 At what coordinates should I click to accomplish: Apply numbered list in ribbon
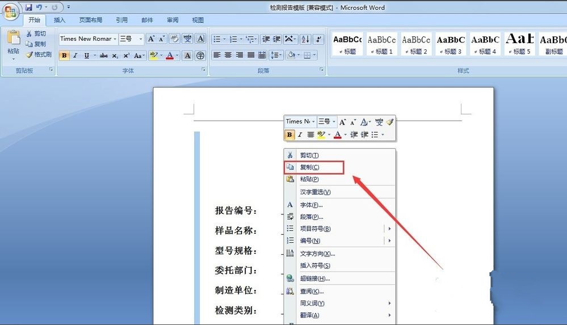233,39
